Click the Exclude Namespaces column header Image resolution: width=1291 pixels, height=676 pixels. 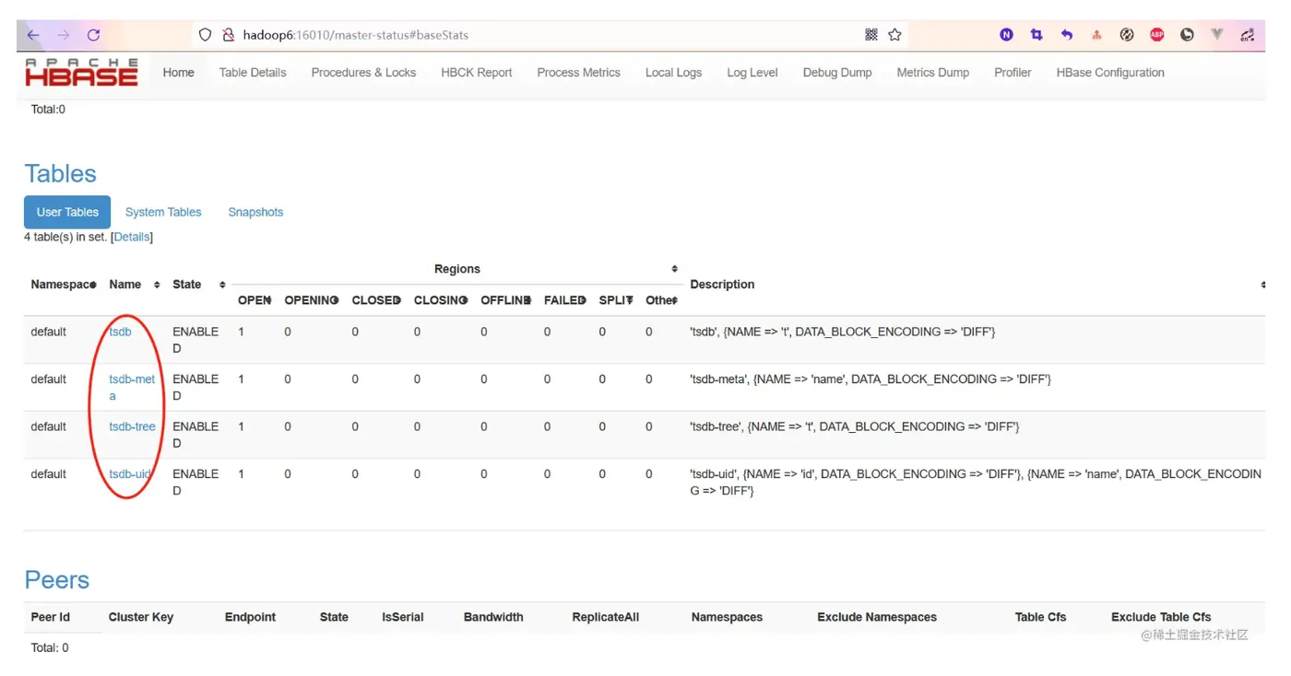(876, 617)
